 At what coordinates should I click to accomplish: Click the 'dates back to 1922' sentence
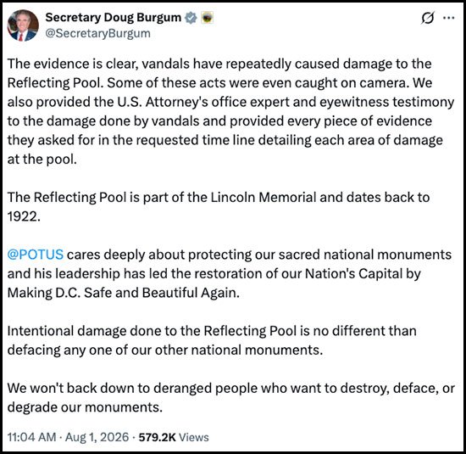click(219, 207)
